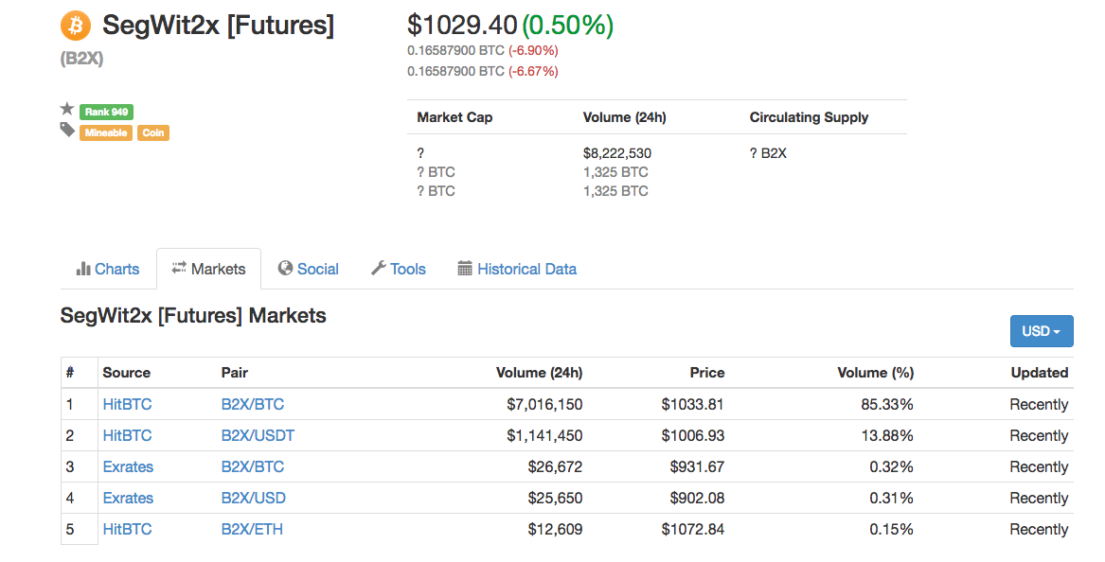Click the 0.15% volume share
The height and width of the screenshot is (562, 1105).
coord(891,530)
